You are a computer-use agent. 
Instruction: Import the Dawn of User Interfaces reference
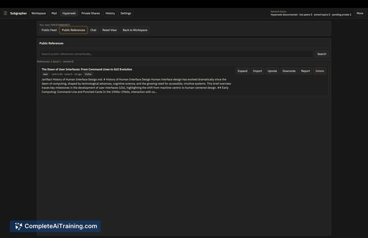coord(257,71)
